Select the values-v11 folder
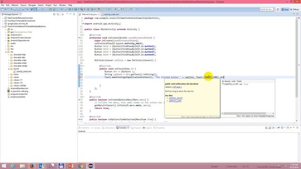This screenshot has height=169, width=301. (16, 80)
